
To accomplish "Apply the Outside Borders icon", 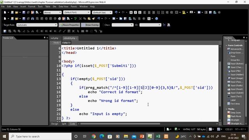I will [x=176, y=12].
